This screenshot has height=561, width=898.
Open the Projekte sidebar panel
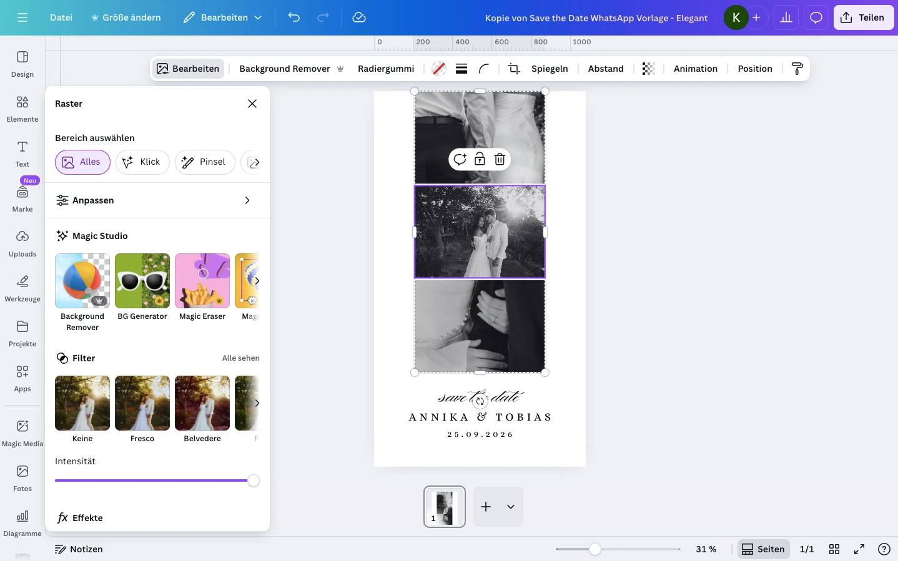click(x=22, y=333)
